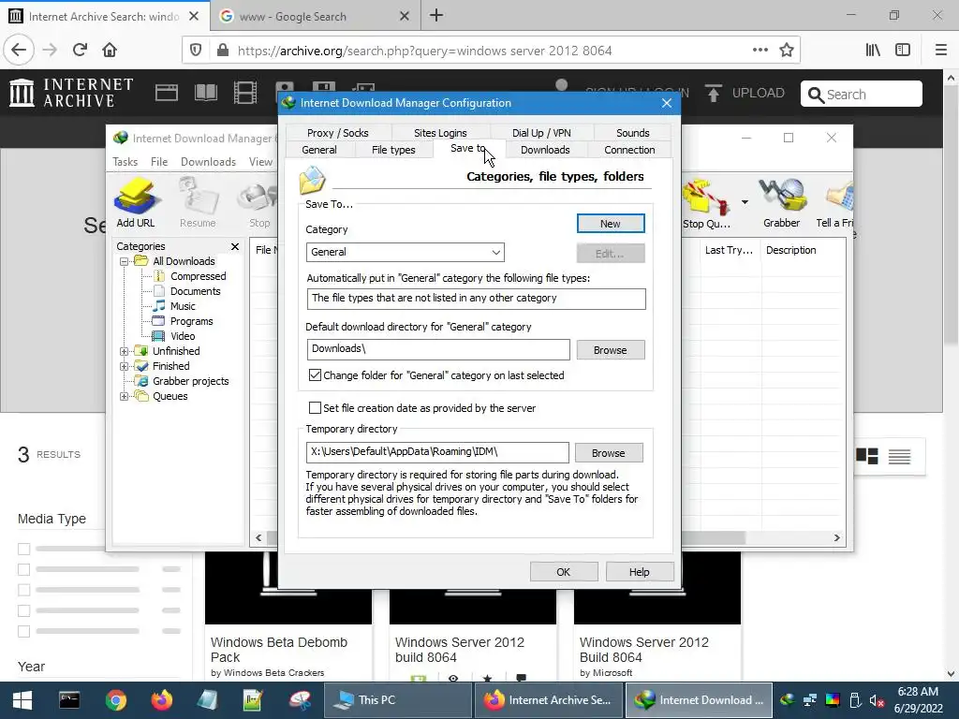959x719 pixels.
Task: Click New category button
Action: [x=611, y=224]
